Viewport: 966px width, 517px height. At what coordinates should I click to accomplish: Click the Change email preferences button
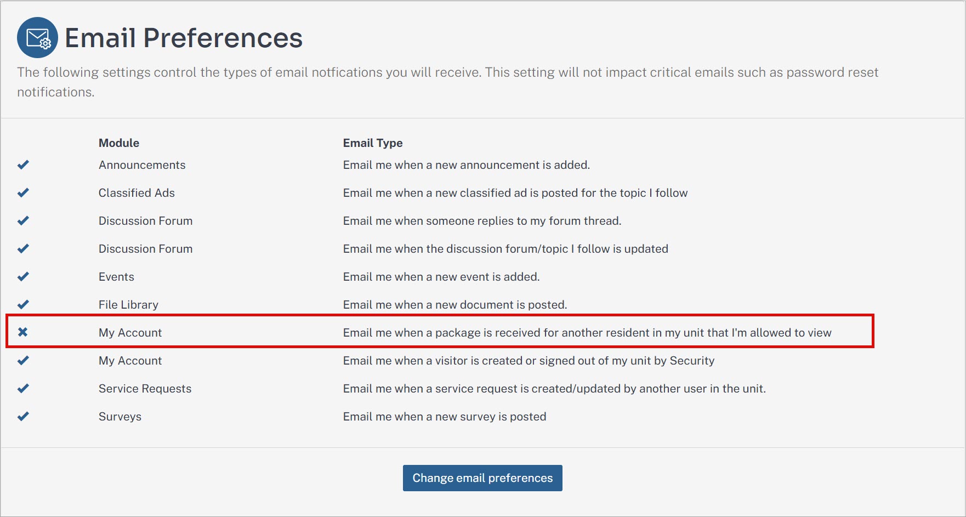tap(482, 478)
